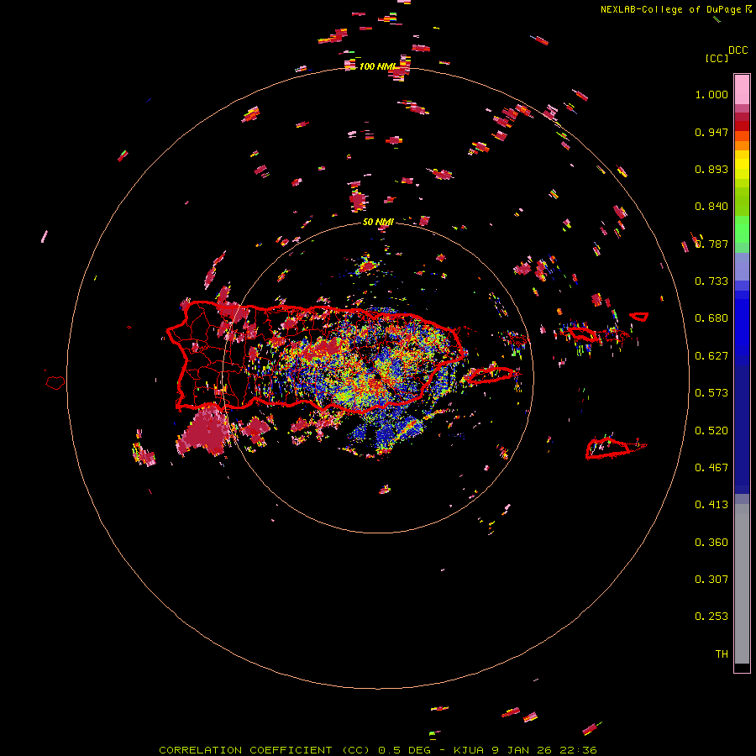Click the DCC product label

(738, 50)
